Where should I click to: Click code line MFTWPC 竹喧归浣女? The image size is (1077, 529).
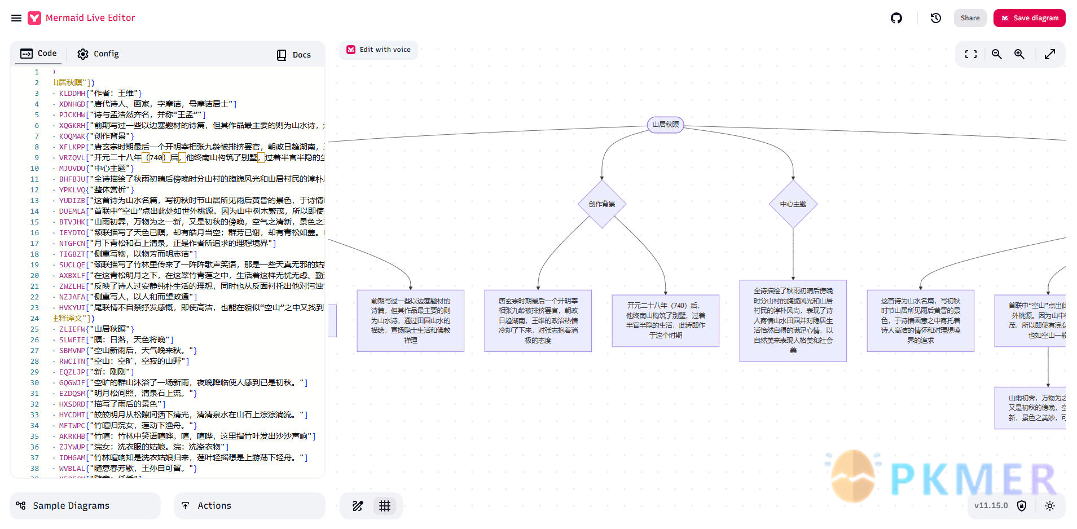pyautogui.click(x=128, y=426)
